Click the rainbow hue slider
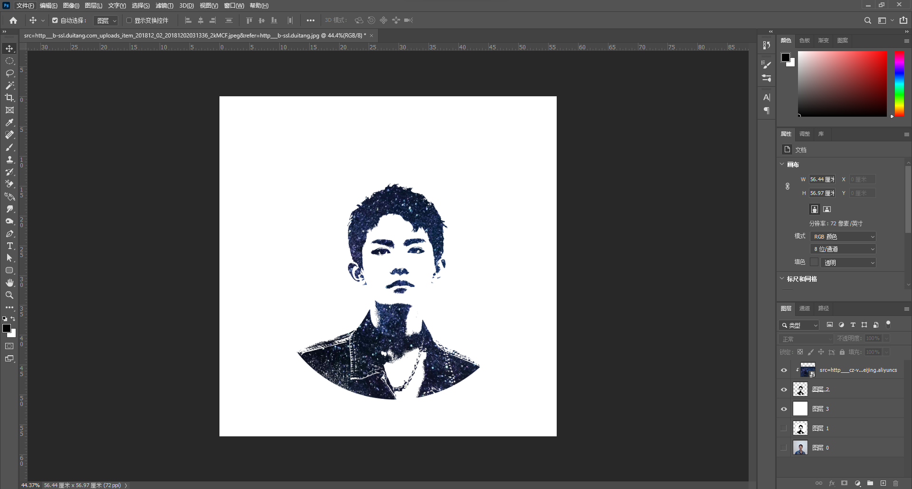Screen dimensions: 912x489 coord(899,83)
